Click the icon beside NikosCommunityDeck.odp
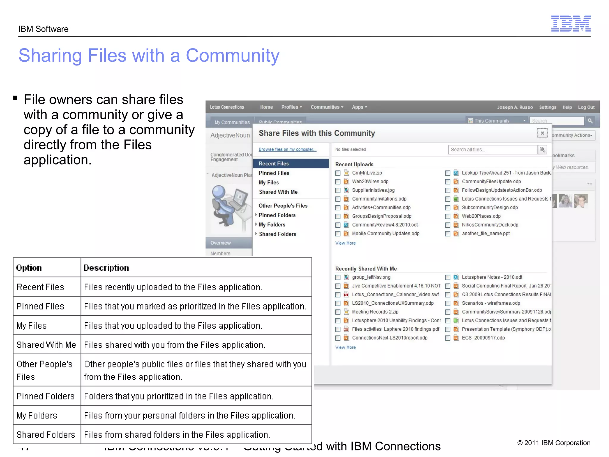Screen dimensions: 609x457 [x=456, y=225]
